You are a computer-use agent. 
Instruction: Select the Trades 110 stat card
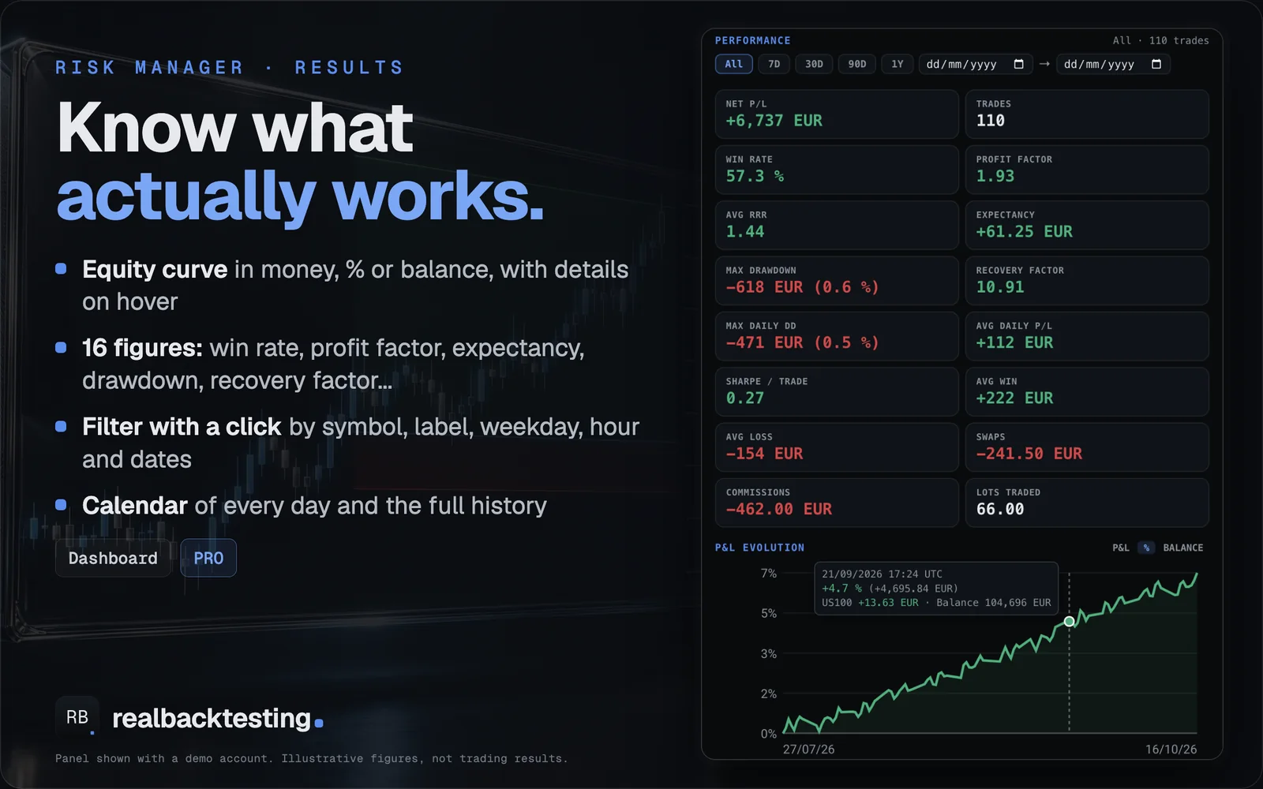1087,114
